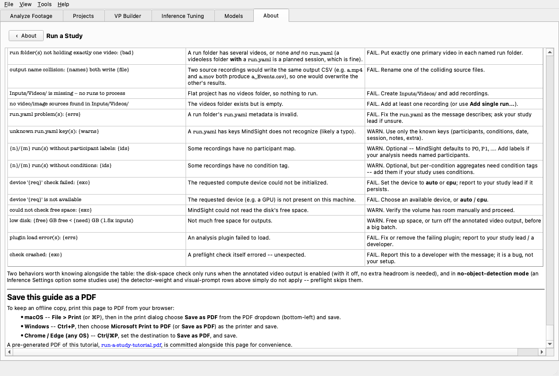Click 'no video/image sources found' cell

point(97,104)
